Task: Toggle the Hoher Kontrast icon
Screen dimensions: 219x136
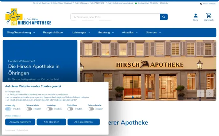Action: click(201, 4)
